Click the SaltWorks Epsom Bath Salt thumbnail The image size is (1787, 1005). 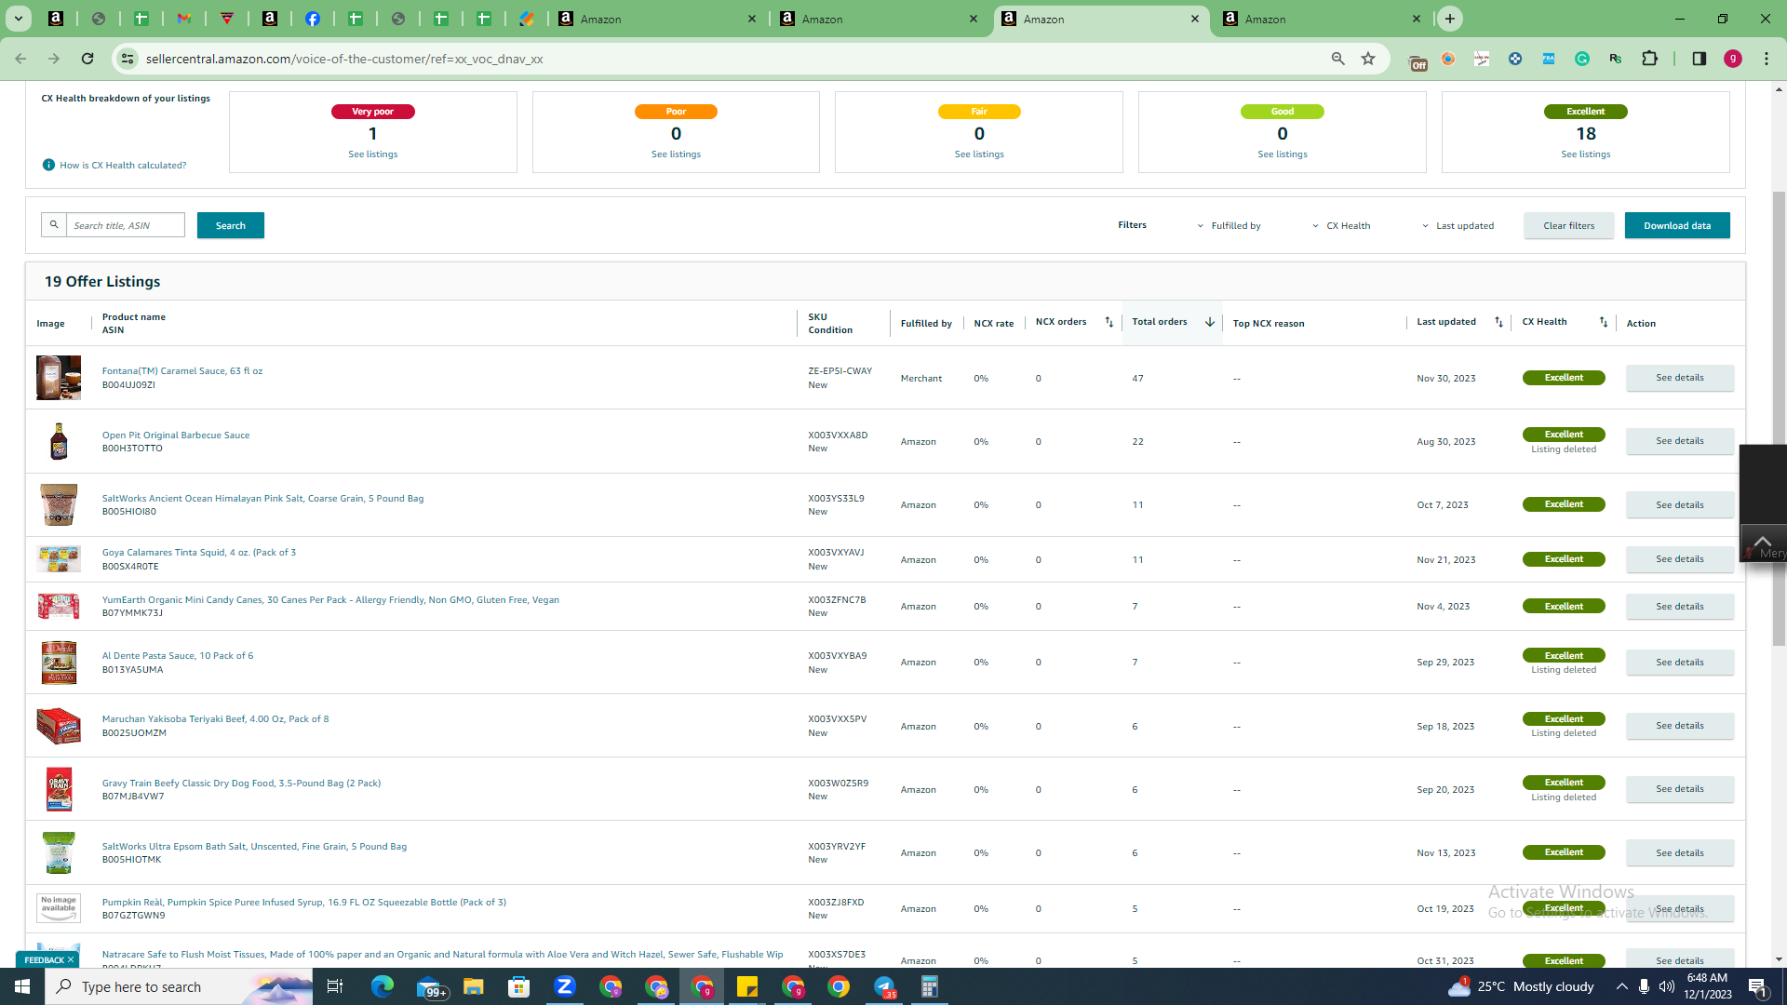tap(59, 852)
